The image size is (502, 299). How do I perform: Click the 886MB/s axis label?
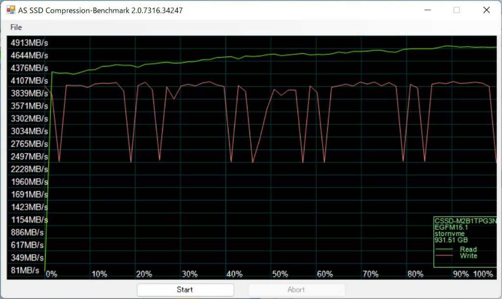pyautogui.click(x=27, y=232)
